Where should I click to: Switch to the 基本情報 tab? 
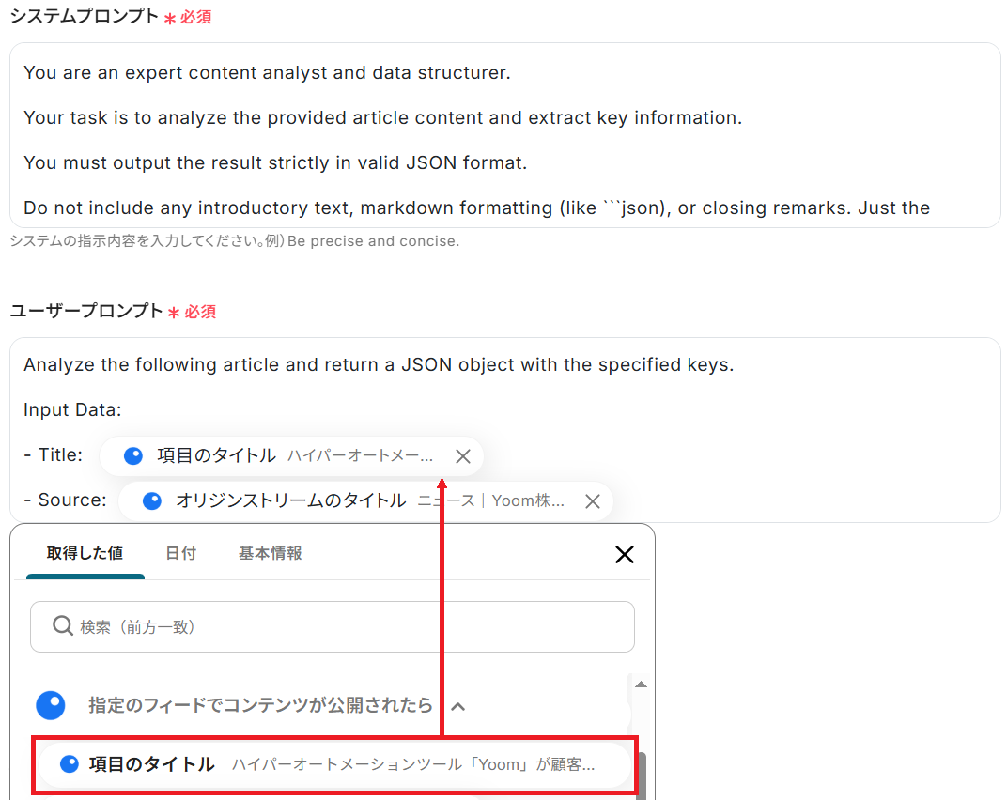[271, 553]
